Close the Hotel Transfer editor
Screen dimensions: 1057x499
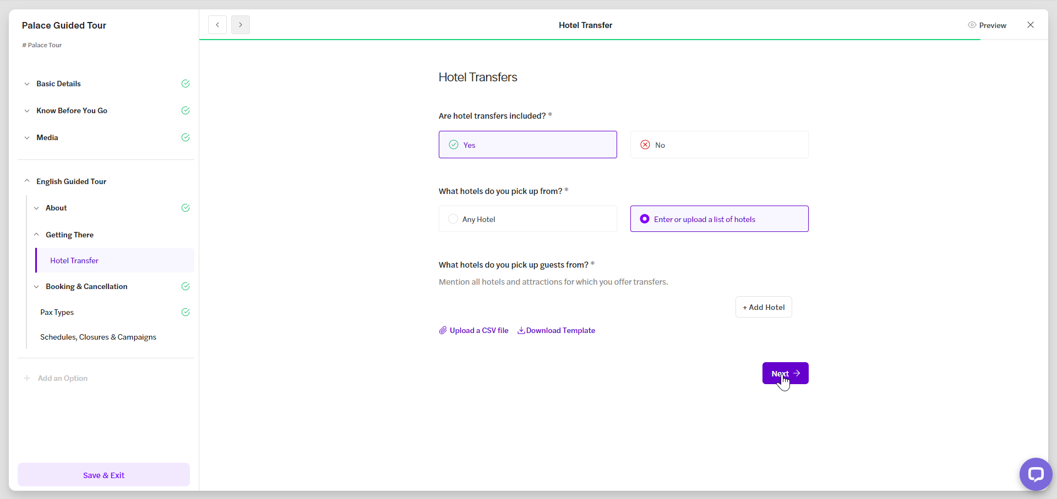(x=1031, y=25)
